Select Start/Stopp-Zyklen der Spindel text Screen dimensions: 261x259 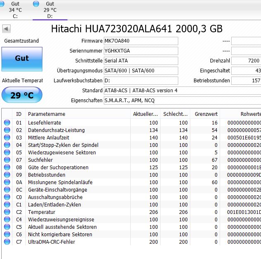[x=63, y=145]
